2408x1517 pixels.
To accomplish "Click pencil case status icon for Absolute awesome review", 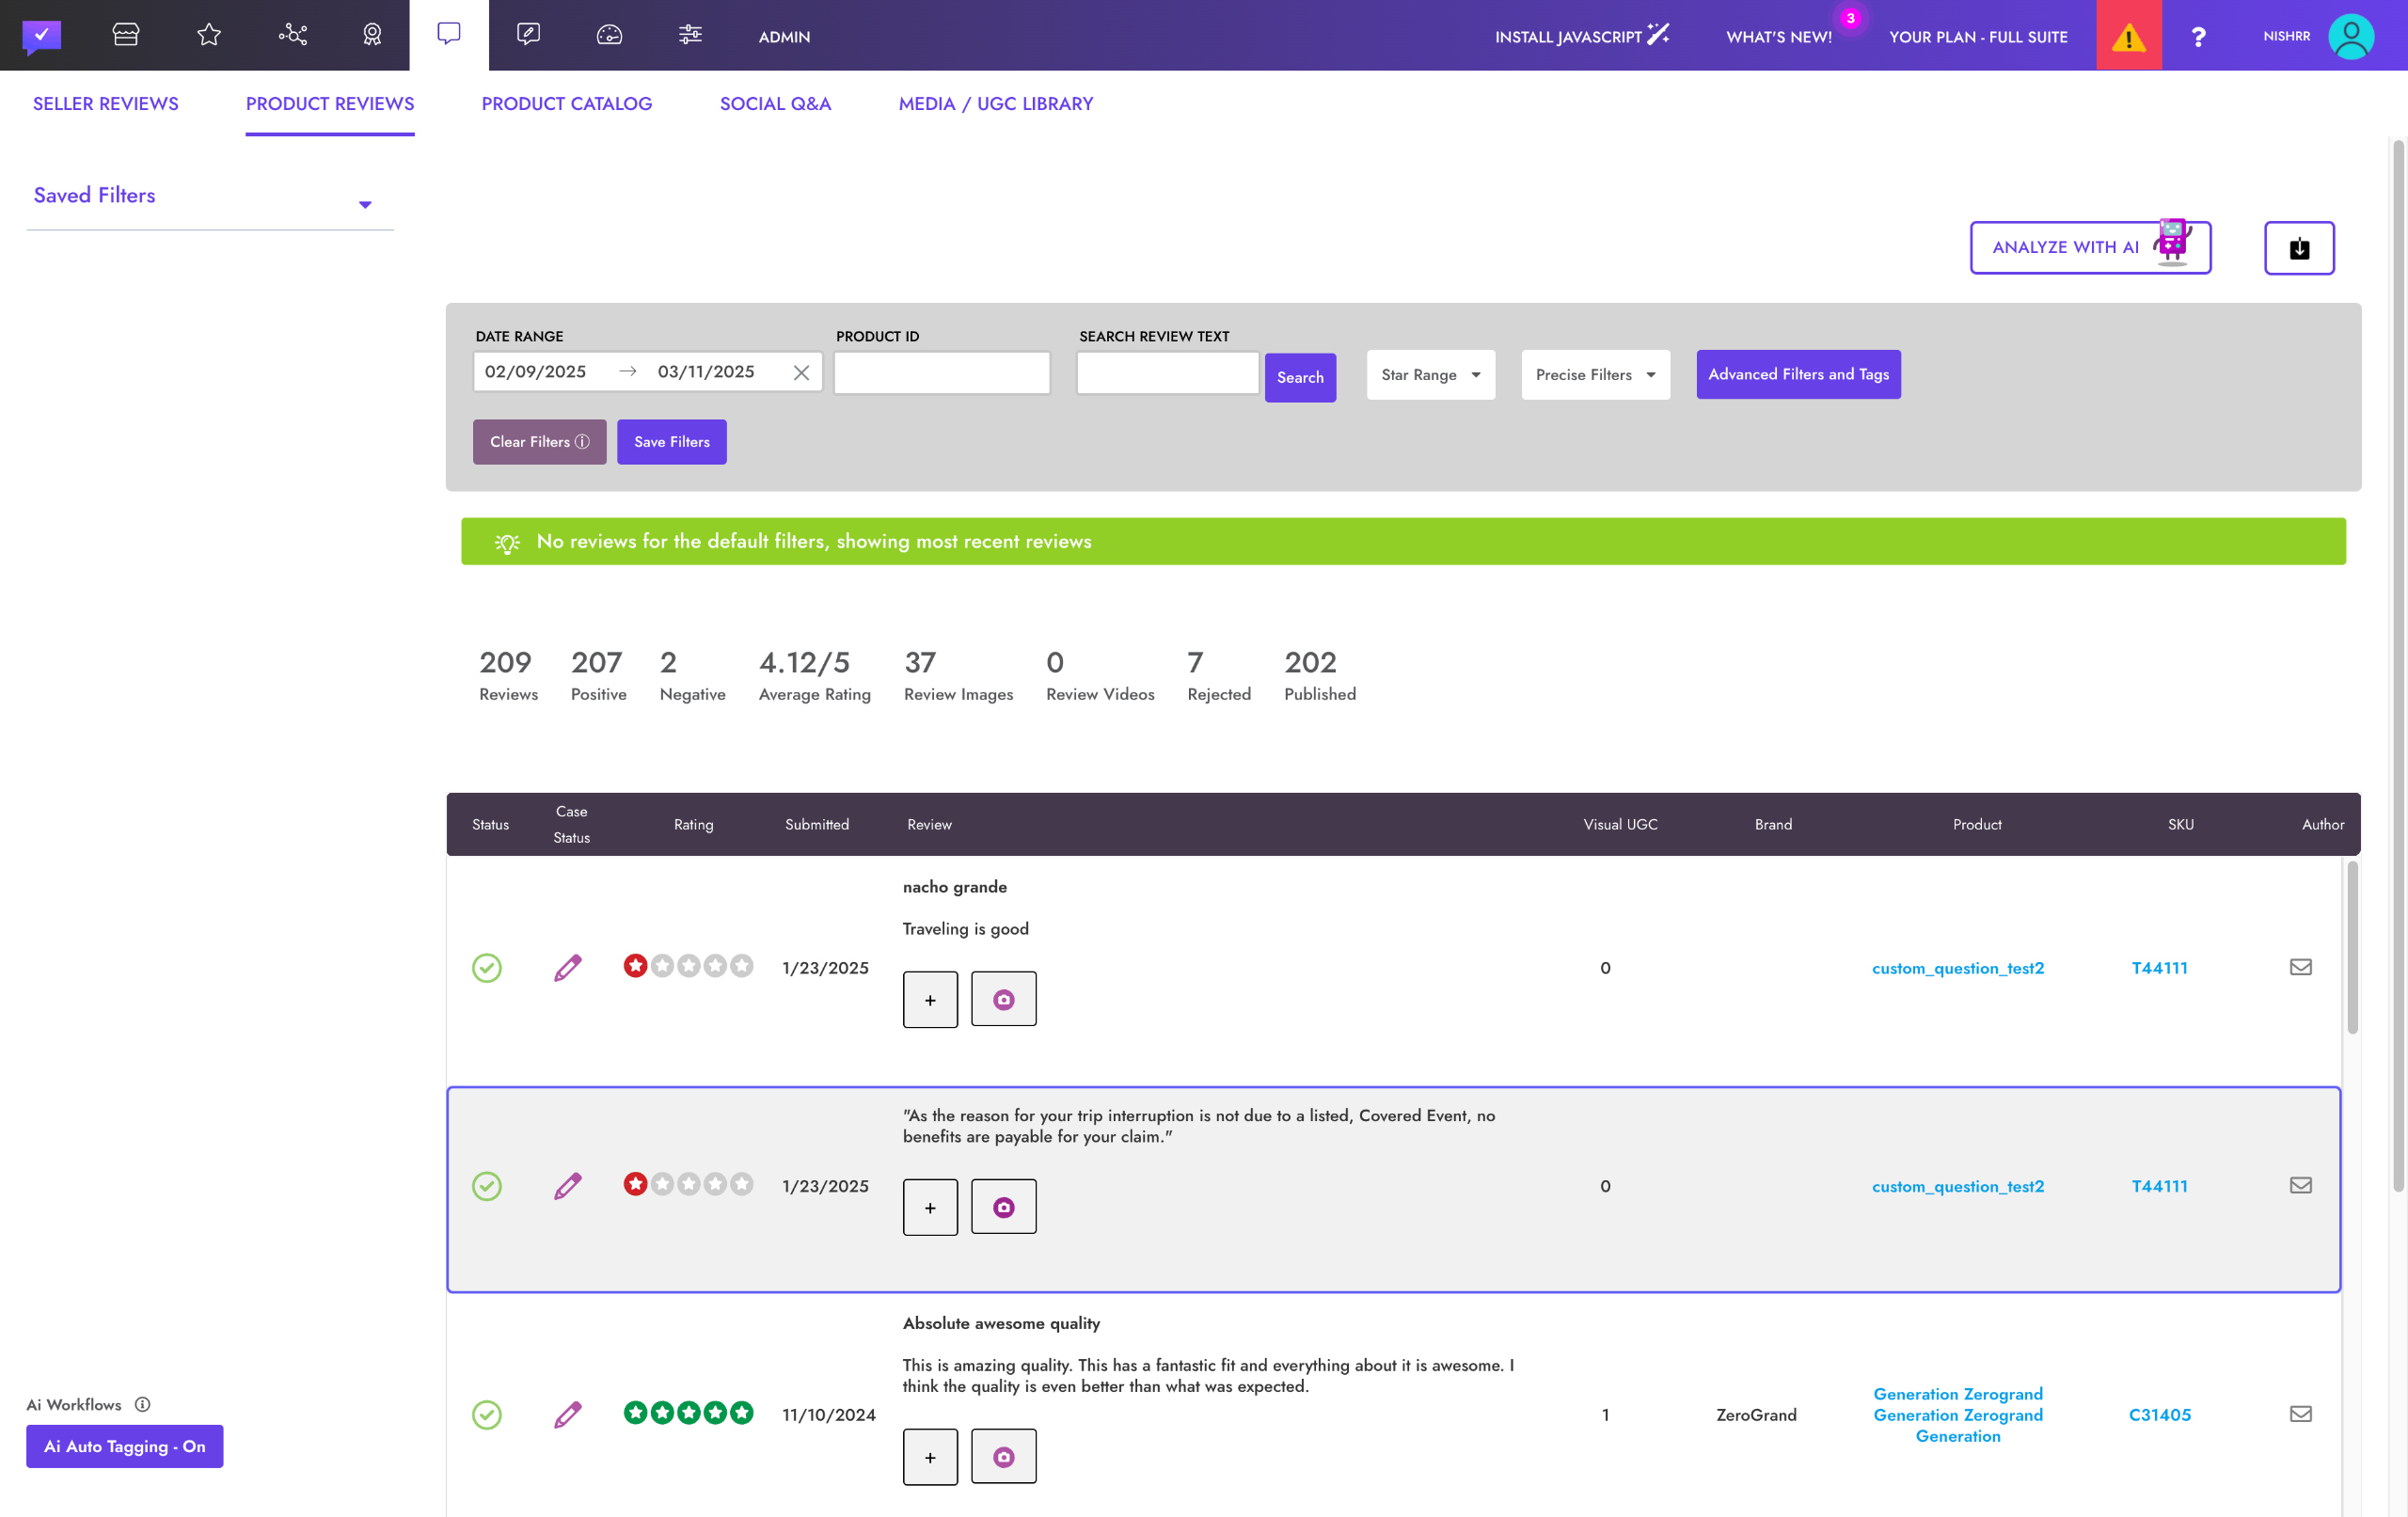I will point(567,1414).
